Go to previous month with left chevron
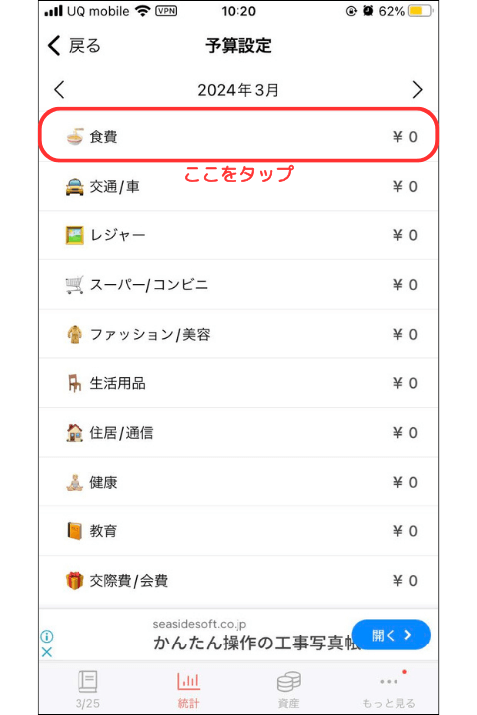The image size is (477, 715). click(59, 89)
